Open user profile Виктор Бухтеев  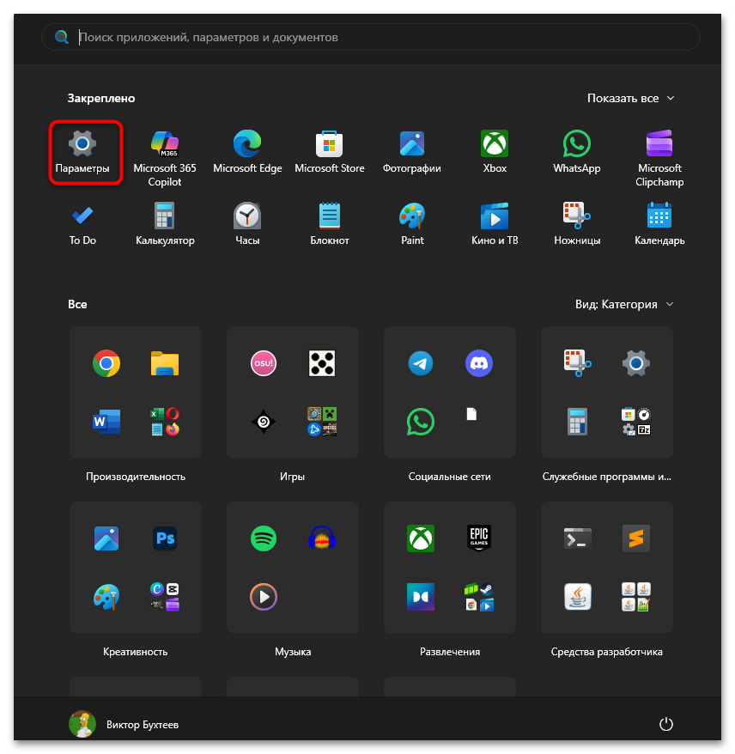pyautogui.click(x=124, y=724)
